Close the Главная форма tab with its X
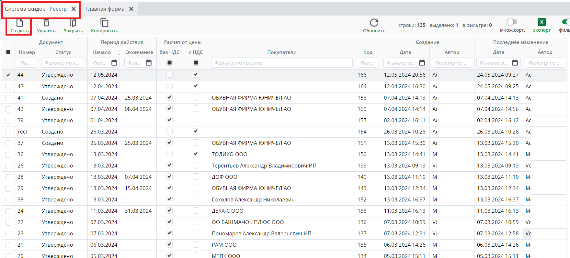Viewport: 570px width, 258px height. (131, 9)
